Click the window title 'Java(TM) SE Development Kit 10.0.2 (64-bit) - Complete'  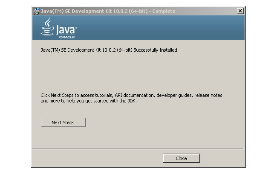pos(108,11)
